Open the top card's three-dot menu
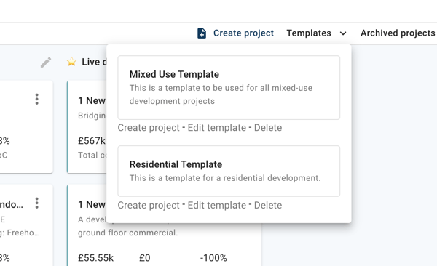437x266 pixels. (37, 99)
